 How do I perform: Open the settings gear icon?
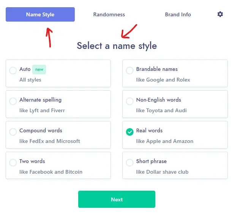(x=220, y=14)
